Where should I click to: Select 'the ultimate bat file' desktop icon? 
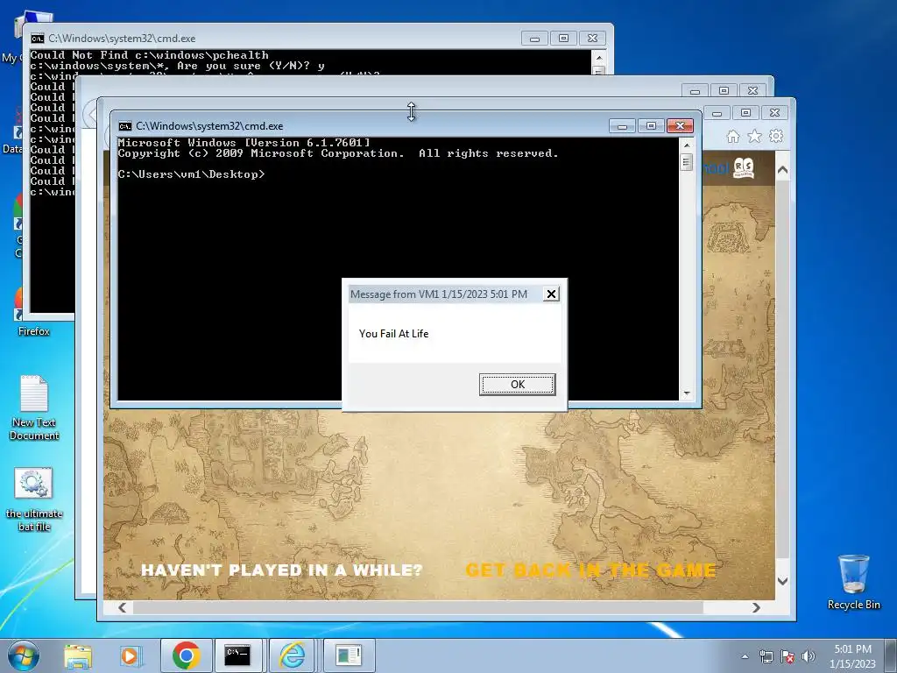tap(34, 499)
